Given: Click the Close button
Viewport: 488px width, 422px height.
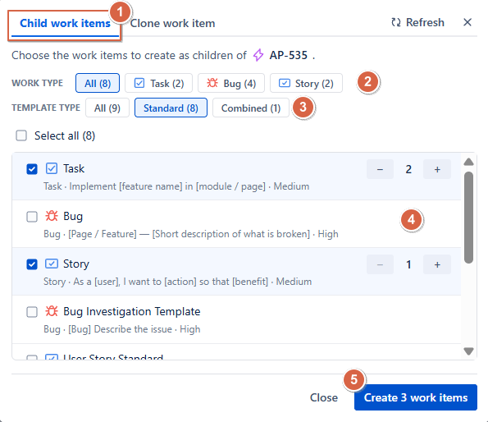Looking at the screenshot, I should [324, 397].
